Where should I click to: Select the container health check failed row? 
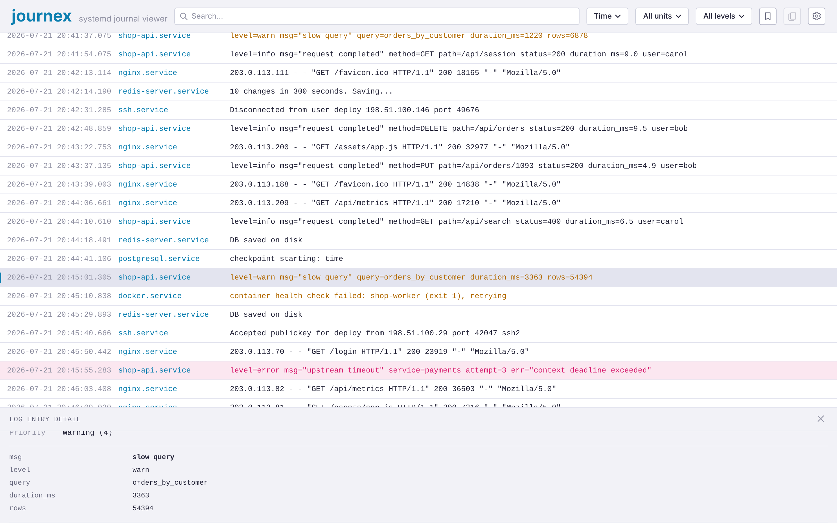click(419, 296)
